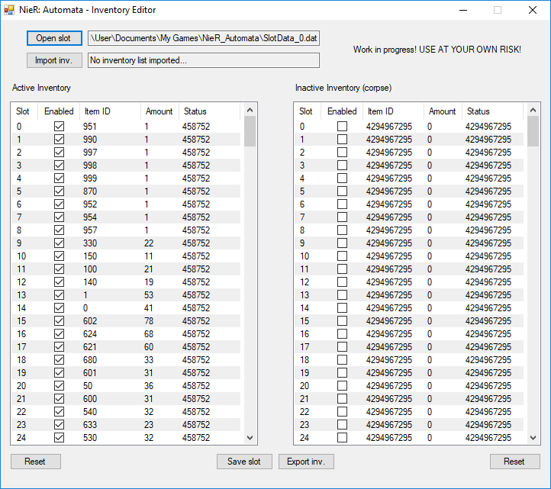This screenshot has height=489, width=551.
Task: Select Status cell 458752 in active slot 3
Action: tap(196, 165)
